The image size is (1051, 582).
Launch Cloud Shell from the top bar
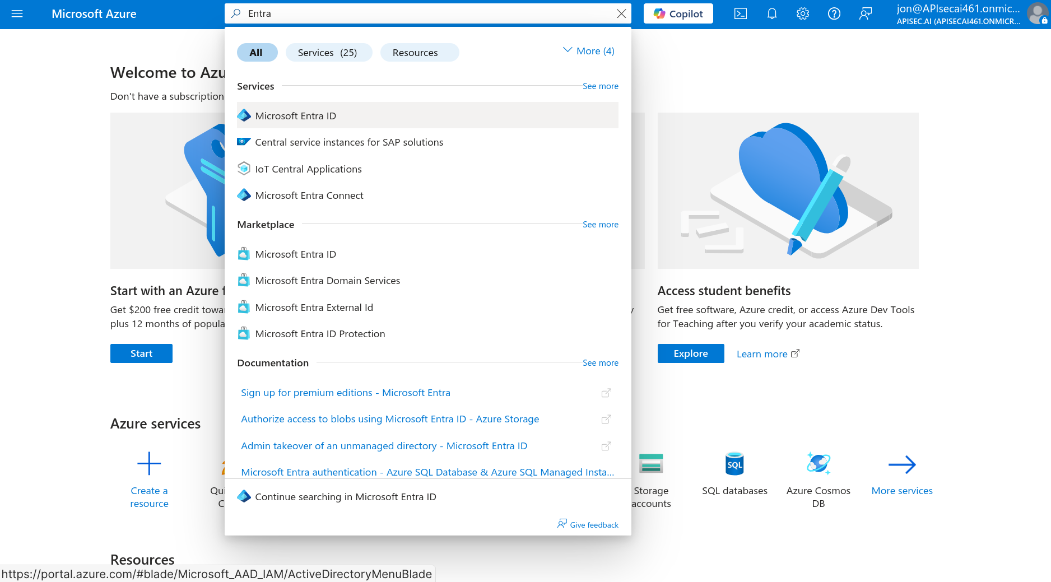coord(741,13)
